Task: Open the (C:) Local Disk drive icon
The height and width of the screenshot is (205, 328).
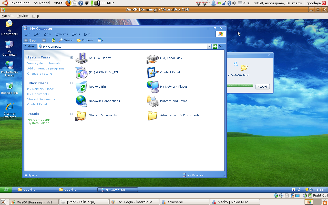Action: tap(152, 58)
